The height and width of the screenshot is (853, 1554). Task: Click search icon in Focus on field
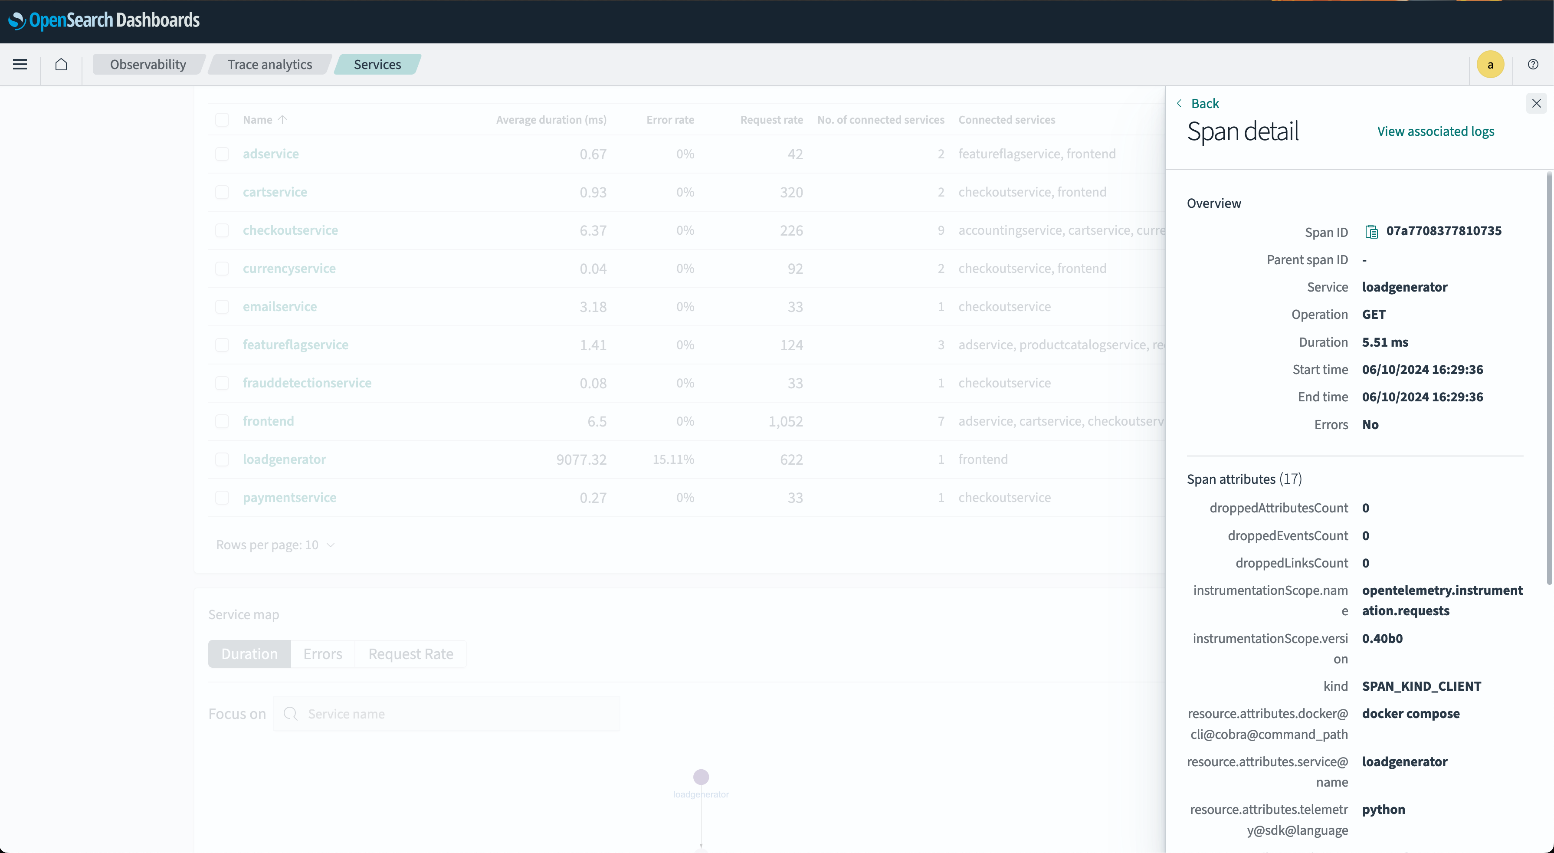pyautogui.click(x=291, y=714)
